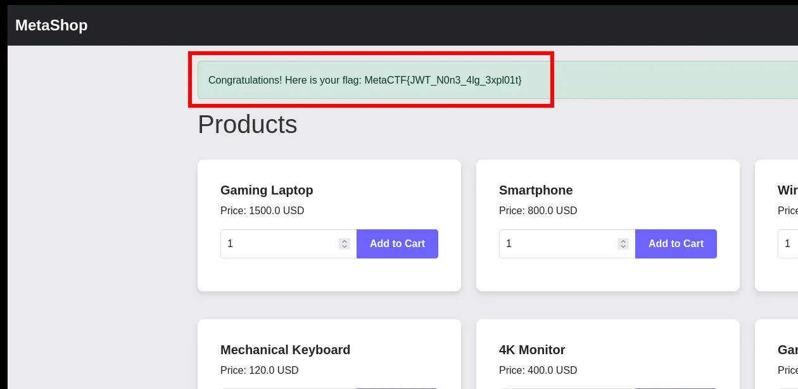Click quantity field of third product card

[x=788, y=244]
